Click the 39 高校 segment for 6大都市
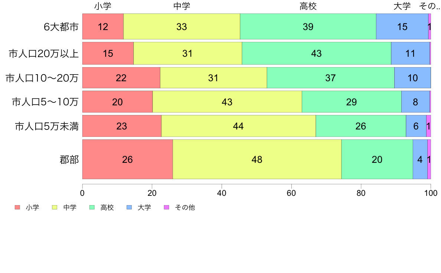 [x=308, y=26]
